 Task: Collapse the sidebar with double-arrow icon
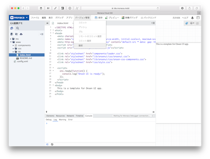tap(47, 23)
